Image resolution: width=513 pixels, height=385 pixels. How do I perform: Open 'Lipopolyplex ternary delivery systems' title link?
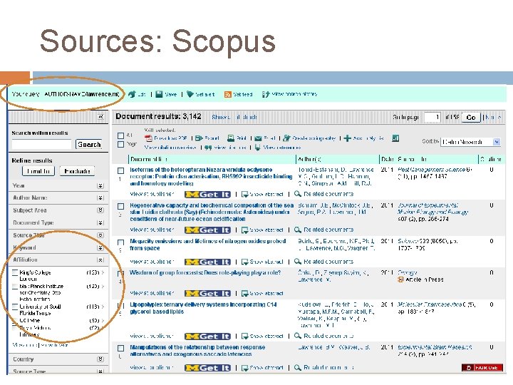(203, 308)
